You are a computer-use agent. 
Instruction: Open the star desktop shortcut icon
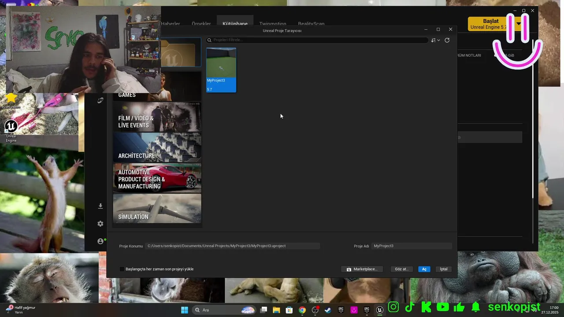coord(11,103)
